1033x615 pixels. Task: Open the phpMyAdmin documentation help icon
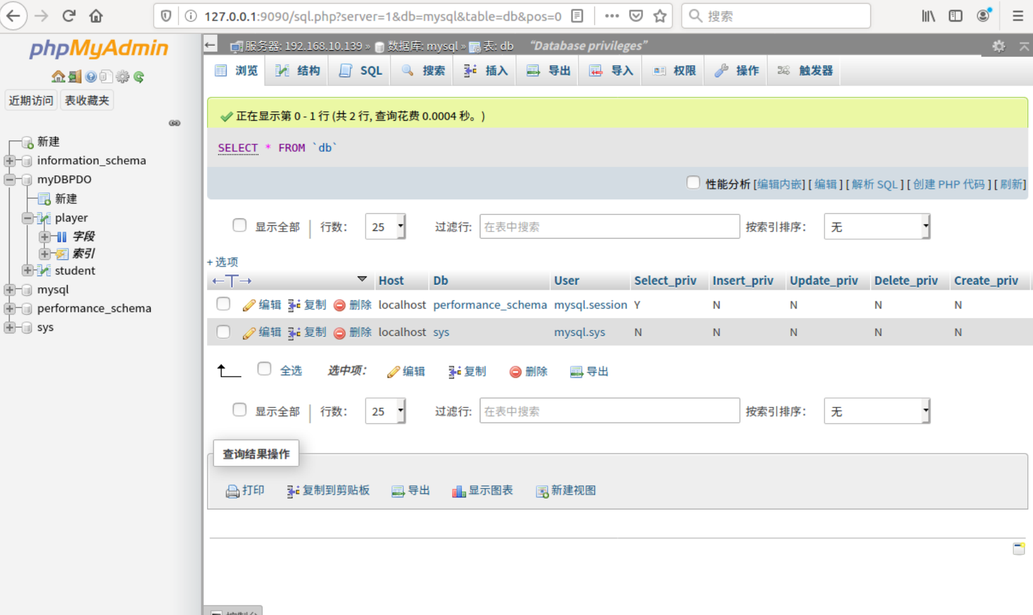[x=91, y=77]
